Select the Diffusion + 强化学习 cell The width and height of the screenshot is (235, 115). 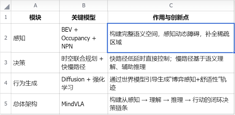click(x=84, y=83)
